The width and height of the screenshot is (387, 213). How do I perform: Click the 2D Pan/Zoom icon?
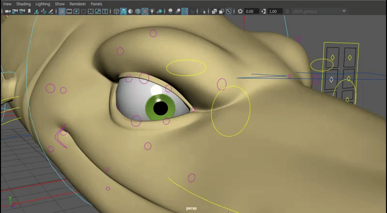coord(44,11)
